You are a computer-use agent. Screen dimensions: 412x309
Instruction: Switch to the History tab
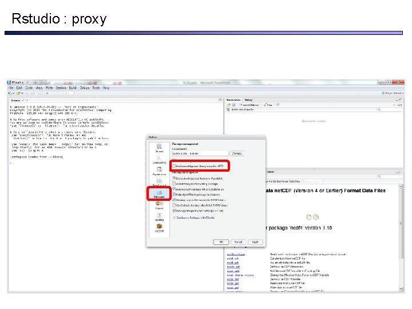click(248, 100)
